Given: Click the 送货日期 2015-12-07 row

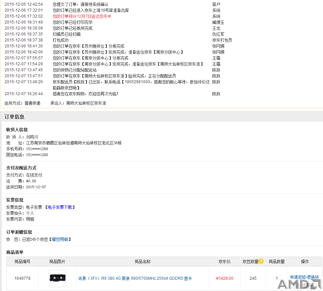Looking at the screenshot, I should coord(26,187).
